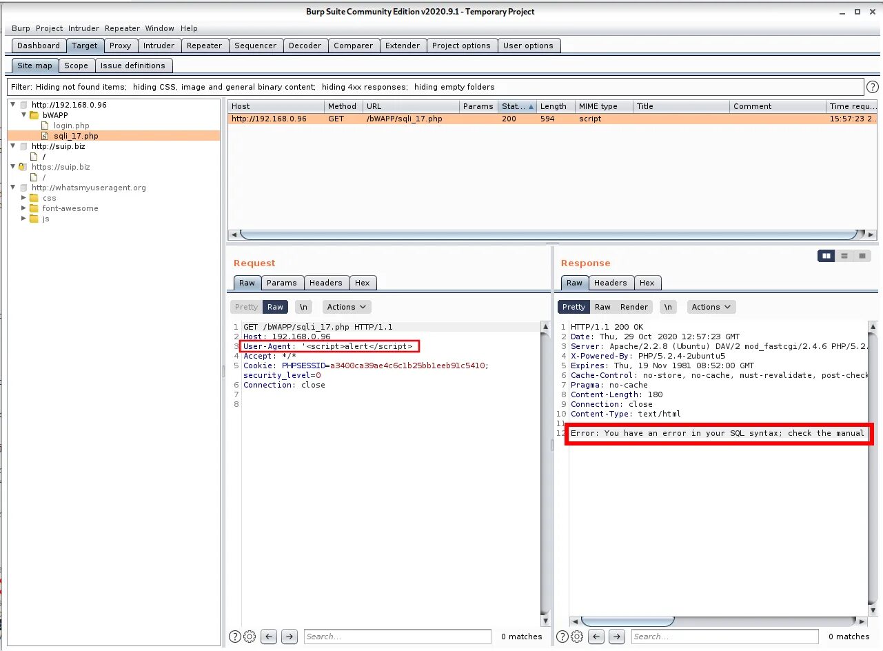Focus the Request search field

397,637
